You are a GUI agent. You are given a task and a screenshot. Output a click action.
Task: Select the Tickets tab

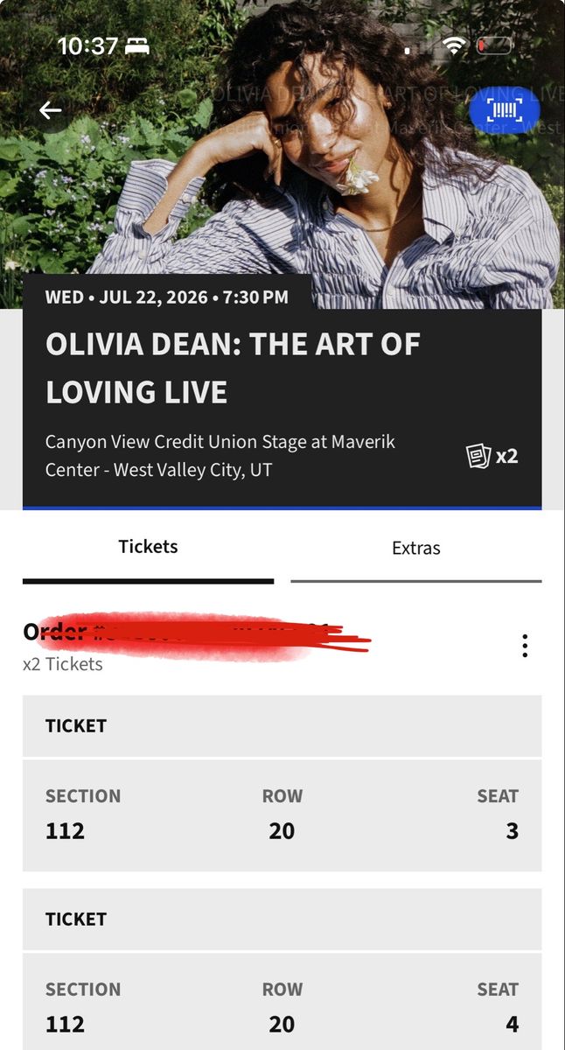(148, 549)
